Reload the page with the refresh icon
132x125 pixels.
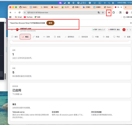click(x=19, y=12)
